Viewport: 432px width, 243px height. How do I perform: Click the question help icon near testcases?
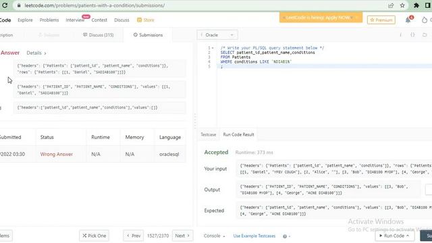point(285,236)
